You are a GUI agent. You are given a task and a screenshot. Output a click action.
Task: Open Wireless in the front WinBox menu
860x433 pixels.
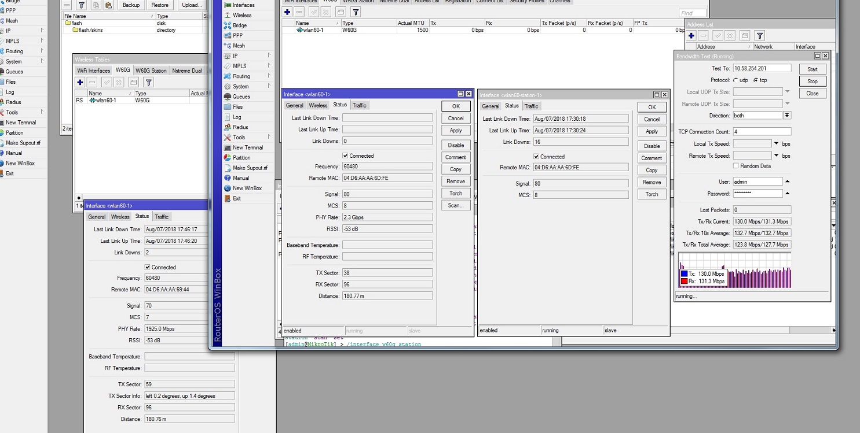point(242,15)
